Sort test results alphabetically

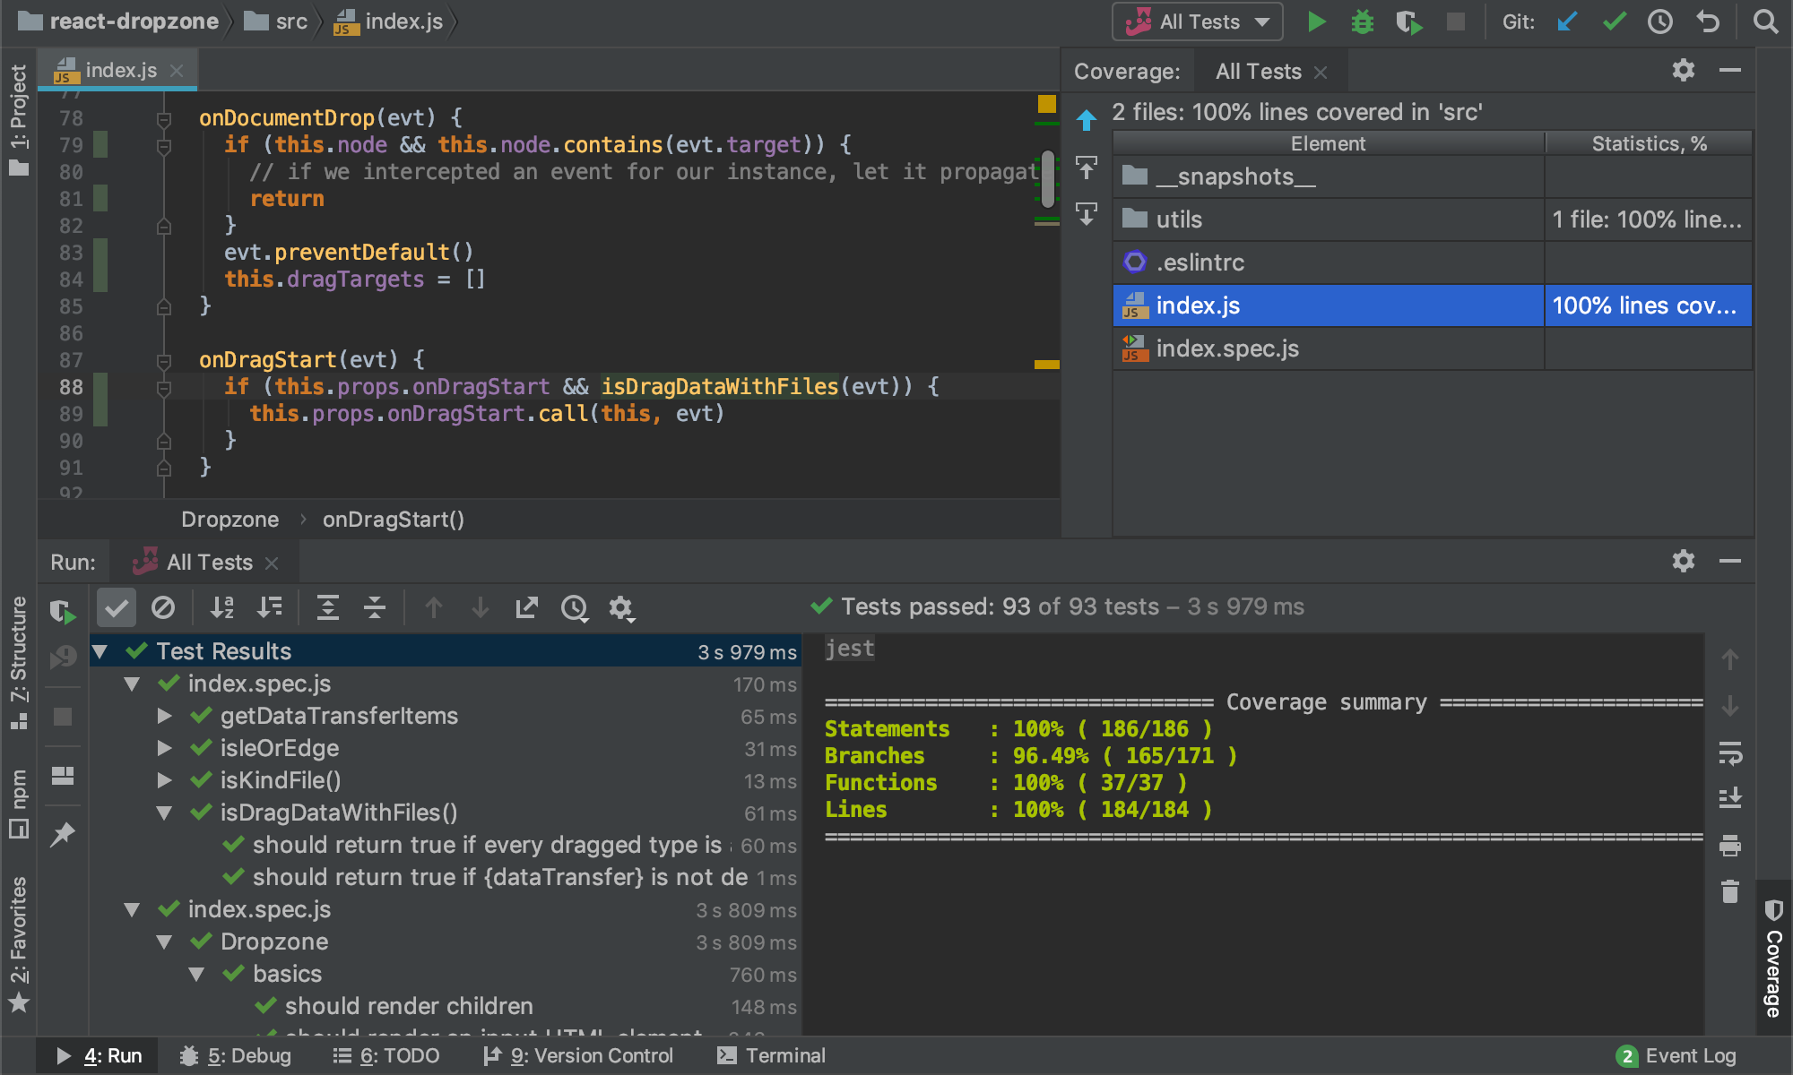(x=221, y=607)
